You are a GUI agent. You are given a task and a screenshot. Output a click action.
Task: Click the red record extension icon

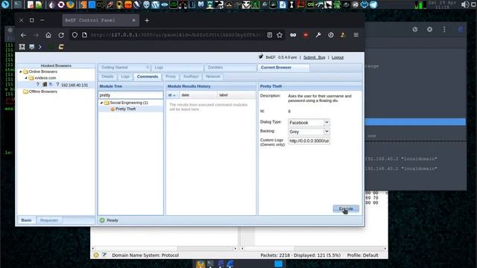[x=306, y=35]
